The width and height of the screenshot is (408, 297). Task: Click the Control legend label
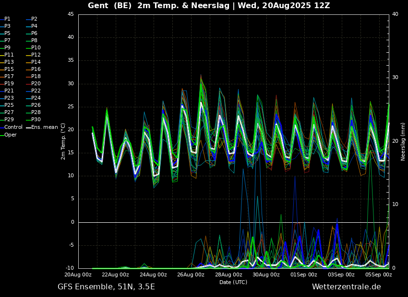click(x=13, y=127)
